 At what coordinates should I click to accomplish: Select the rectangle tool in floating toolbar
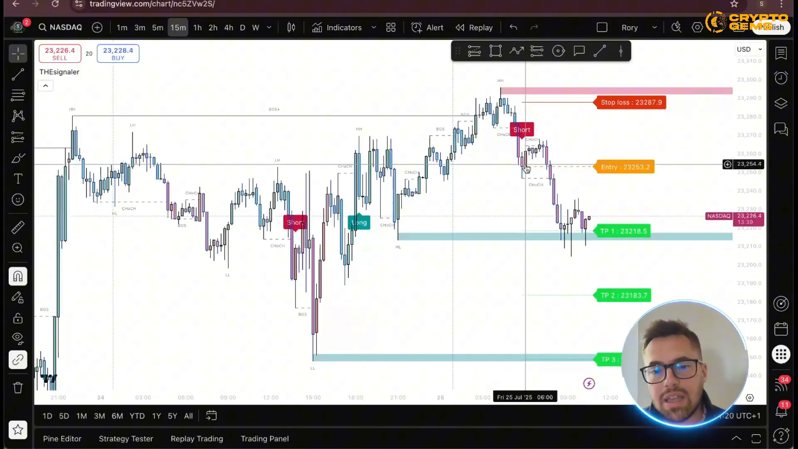(x=495, y=51)
